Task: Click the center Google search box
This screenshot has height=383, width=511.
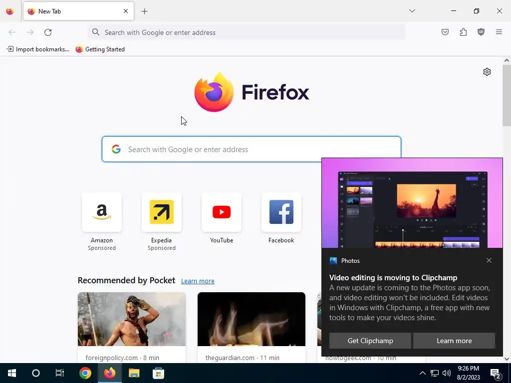Action: (252, 149)
